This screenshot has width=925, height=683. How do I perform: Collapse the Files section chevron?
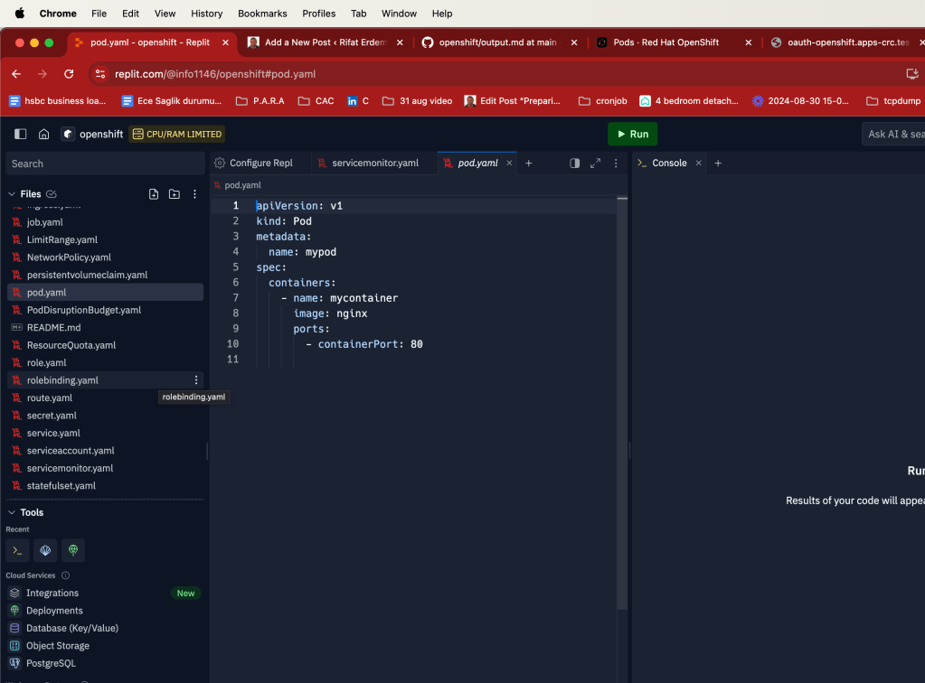click(x=12, y=194)
